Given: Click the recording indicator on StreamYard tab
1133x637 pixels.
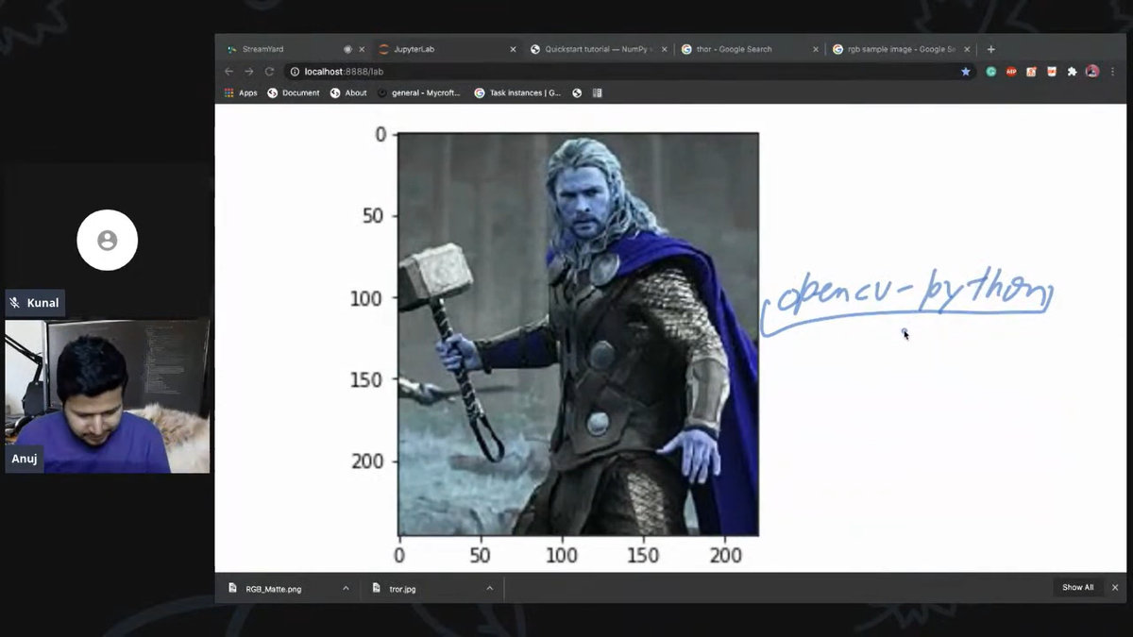Looking at the screenshot, I should [x=347, y=49].
